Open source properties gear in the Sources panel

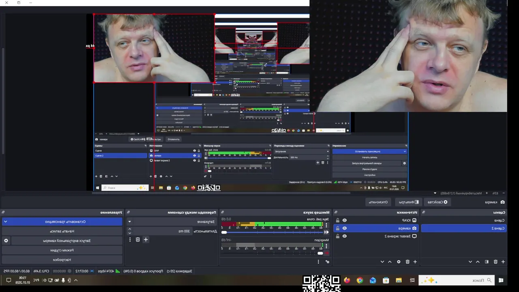click(399, 262)
